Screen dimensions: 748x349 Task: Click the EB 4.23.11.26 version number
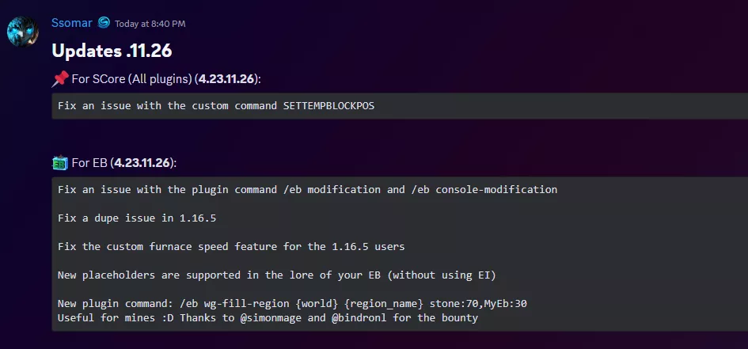tap(141, 163)
